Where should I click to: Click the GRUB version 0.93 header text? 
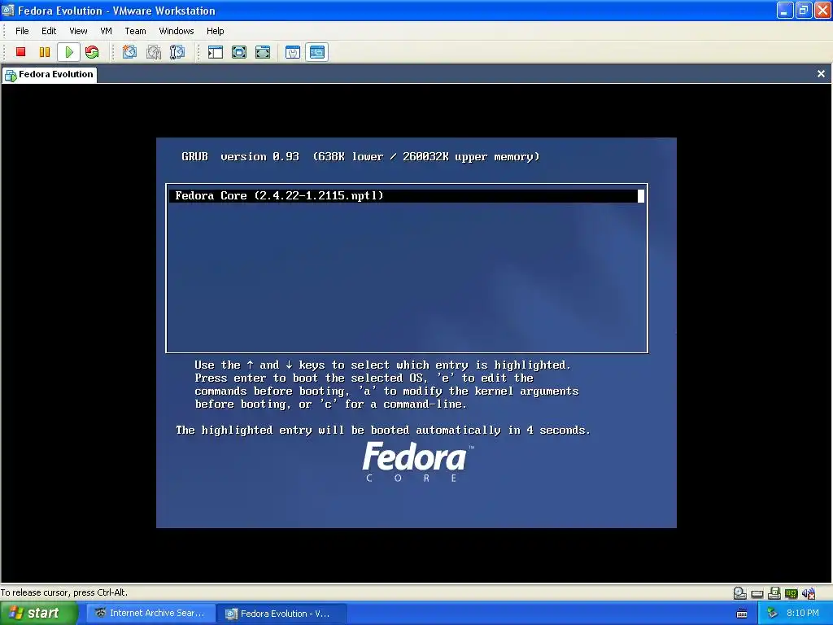(x=240, y=156)
